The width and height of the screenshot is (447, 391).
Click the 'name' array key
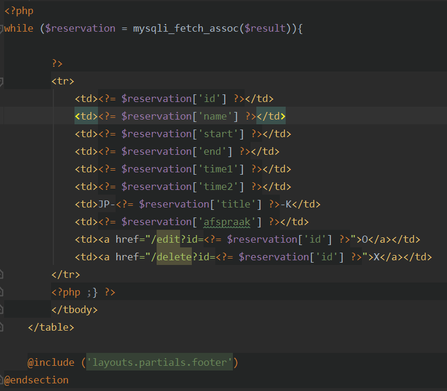(x=215, y=117)
